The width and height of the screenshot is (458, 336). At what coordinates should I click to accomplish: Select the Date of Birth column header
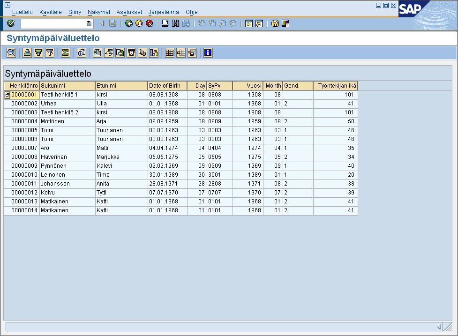pos(168,86)
